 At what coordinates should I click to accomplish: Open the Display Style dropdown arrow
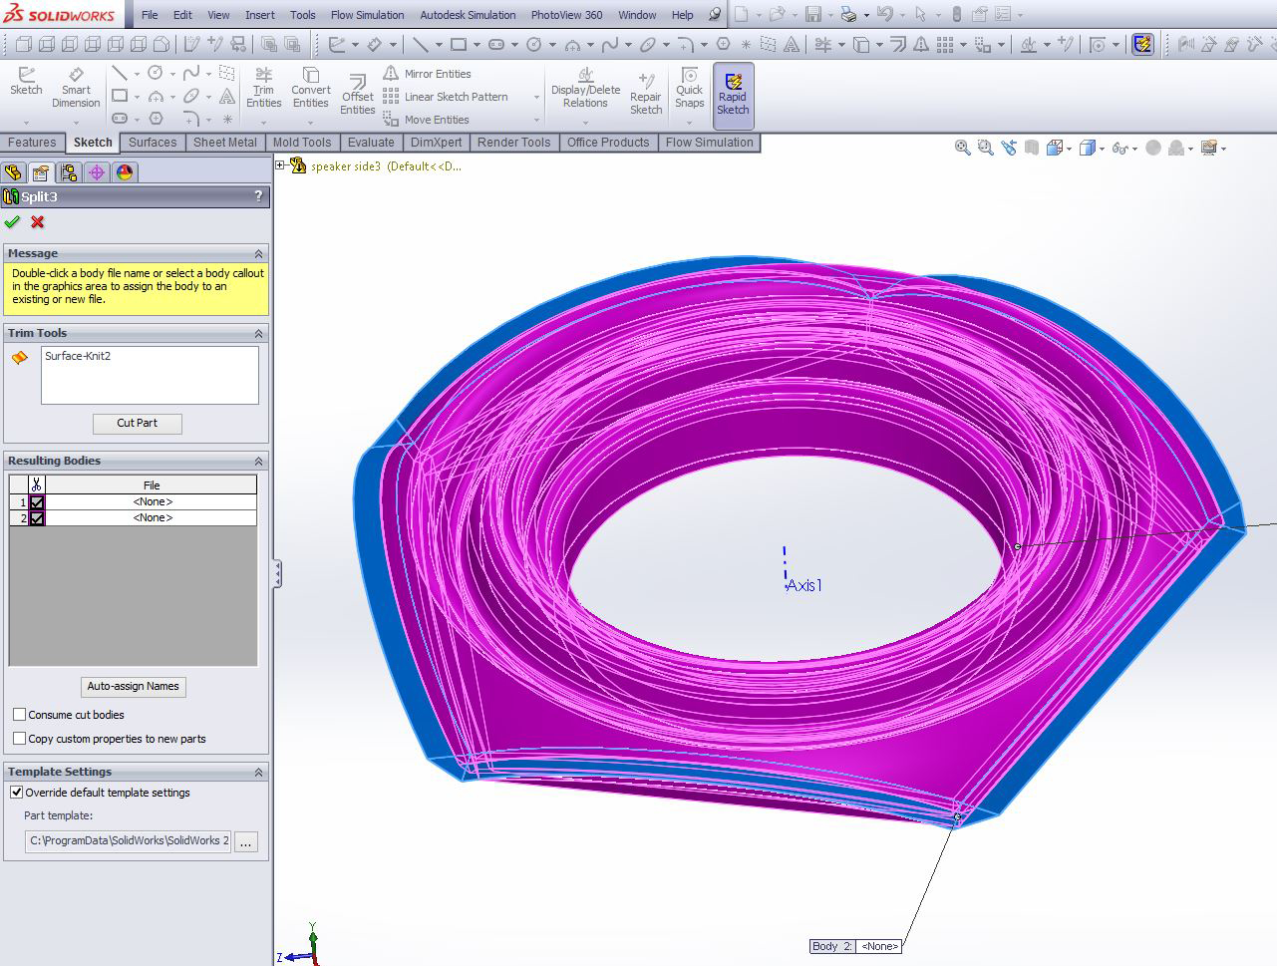point(1103,149)
